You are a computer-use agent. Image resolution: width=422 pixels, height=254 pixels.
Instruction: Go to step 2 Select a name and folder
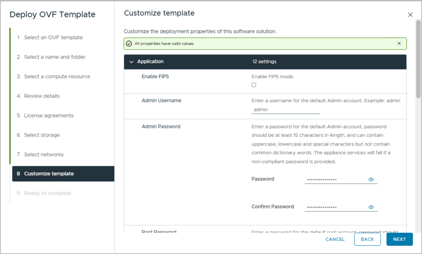[55, 57]
